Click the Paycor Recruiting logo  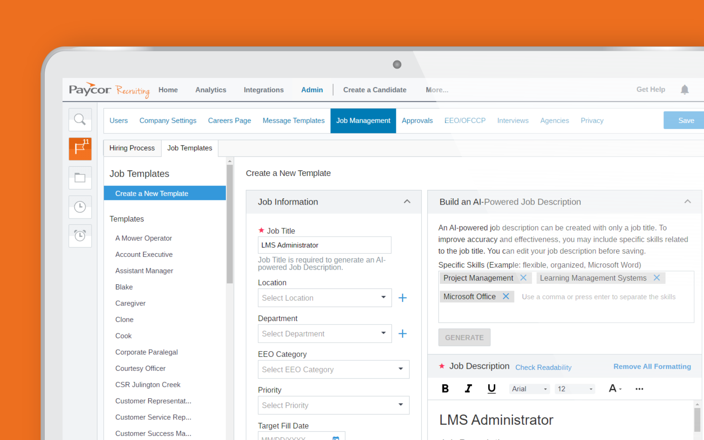click(109, 90)
